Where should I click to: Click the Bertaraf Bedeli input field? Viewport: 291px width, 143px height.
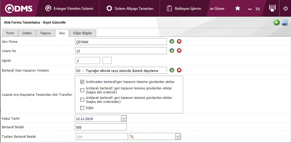100,127
